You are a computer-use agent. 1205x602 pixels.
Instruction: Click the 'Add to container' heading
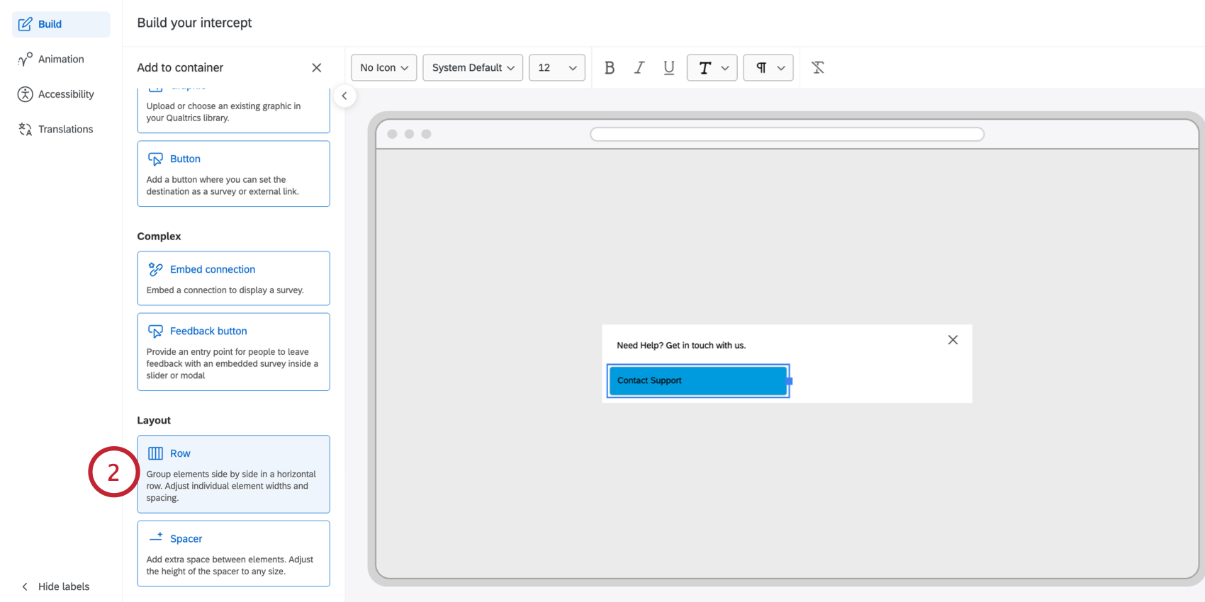click(180, 68)
